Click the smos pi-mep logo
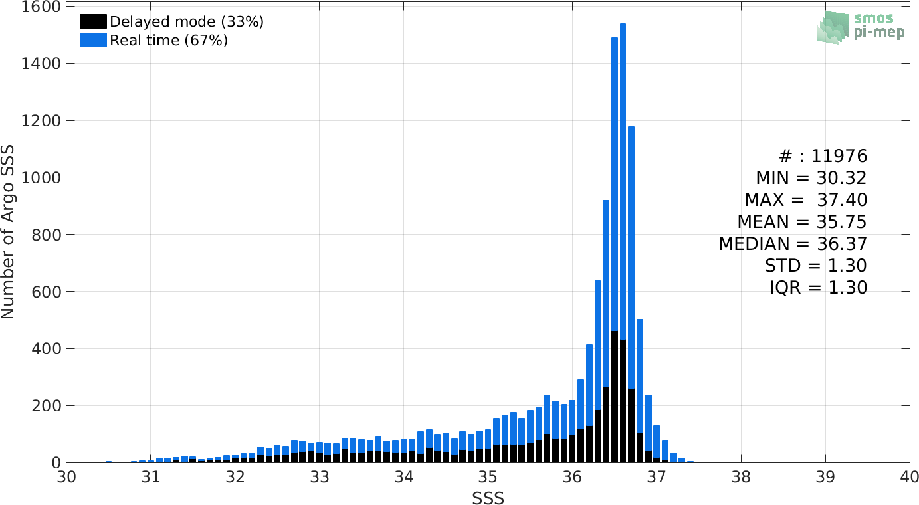The height and width of the screenshot is (505, 919). [x=861, y=28]
